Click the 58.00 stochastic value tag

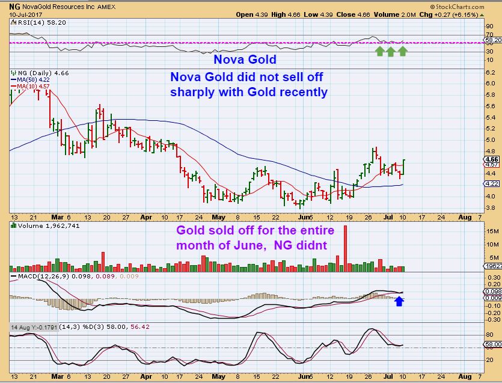494,345
